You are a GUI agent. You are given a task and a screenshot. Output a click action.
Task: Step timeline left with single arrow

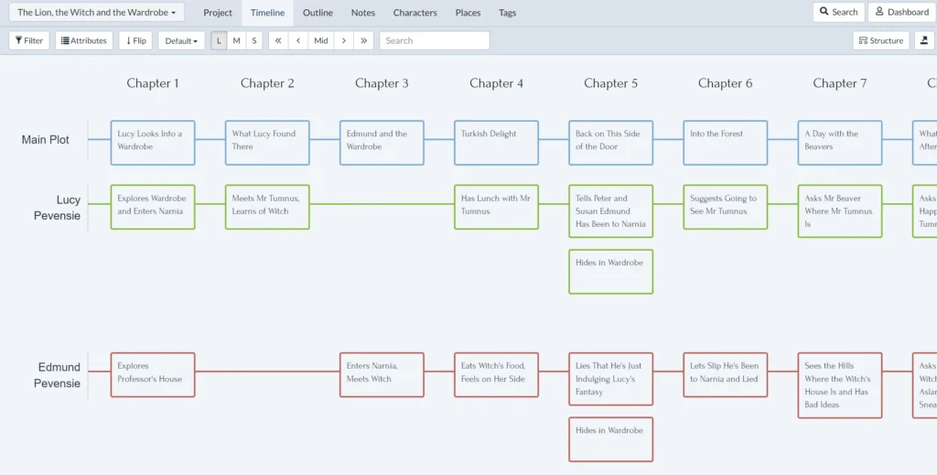[x=298, y=40]
